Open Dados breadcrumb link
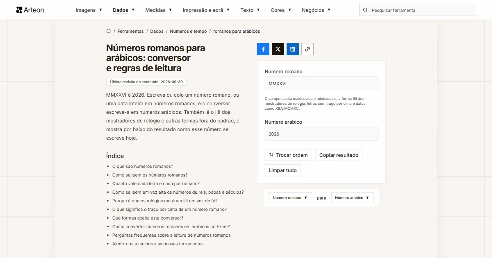This screenshot has width=492, height=258. point(157,31)
